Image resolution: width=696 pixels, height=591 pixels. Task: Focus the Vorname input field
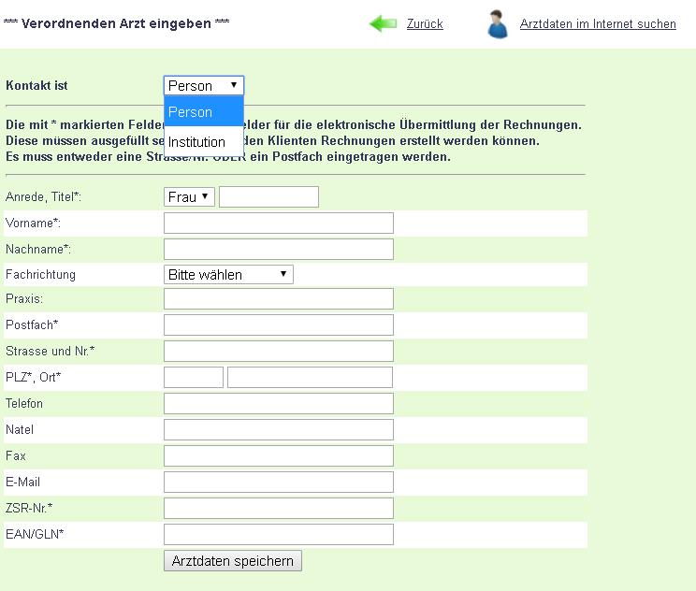click(x=278, y=223)
